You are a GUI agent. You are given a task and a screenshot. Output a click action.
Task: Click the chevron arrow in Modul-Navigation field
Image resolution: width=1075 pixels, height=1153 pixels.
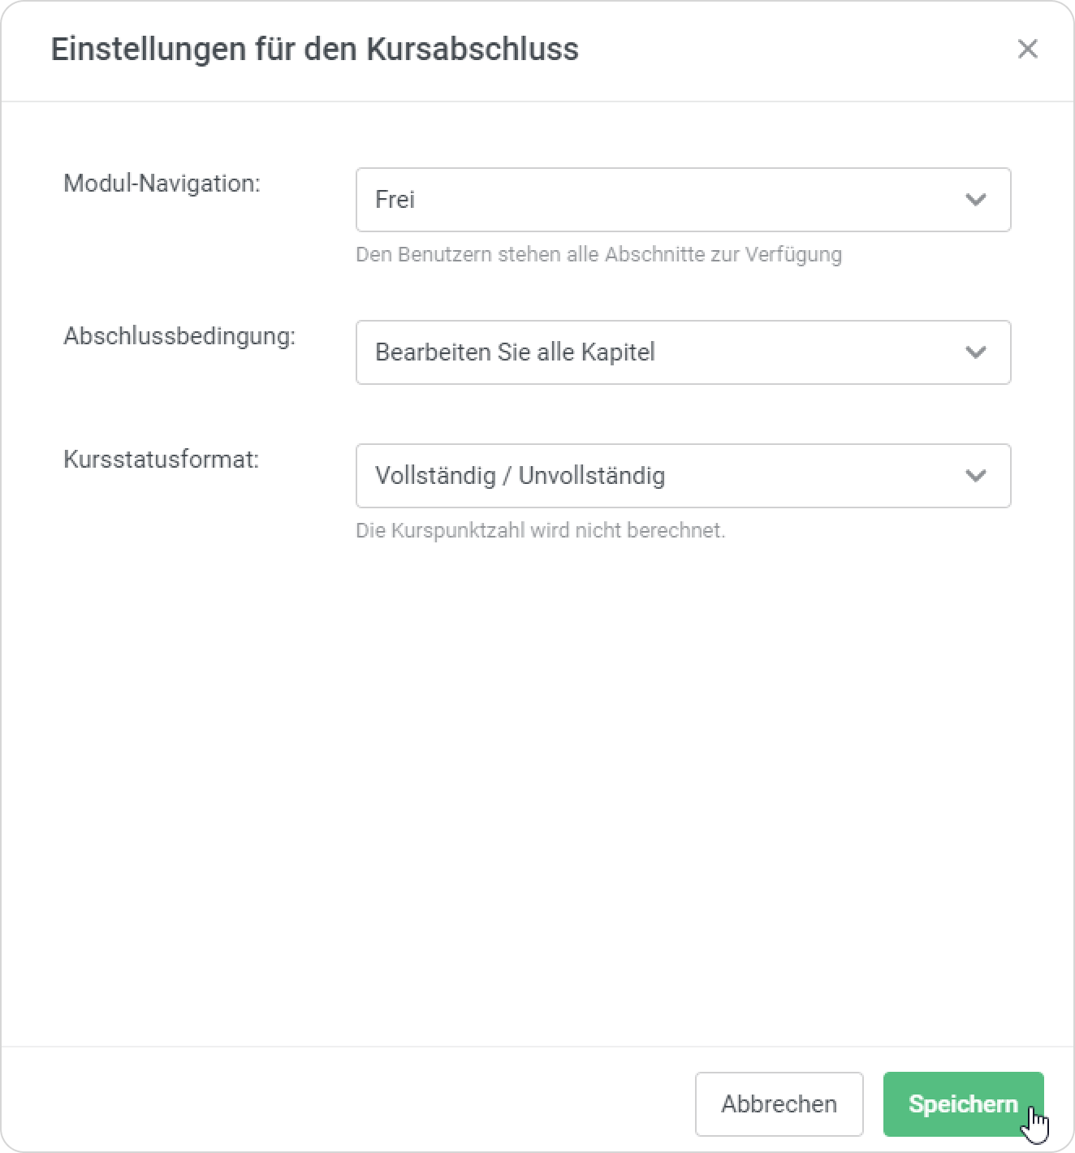975,200
